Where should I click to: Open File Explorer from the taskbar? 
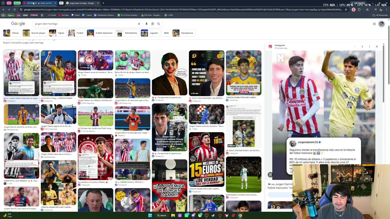click(173, 215)
